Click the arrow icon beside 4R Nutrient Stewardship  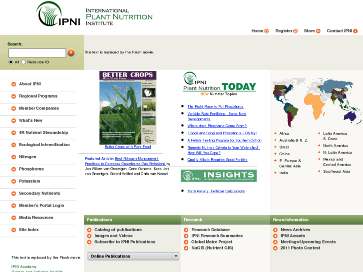[x=13, y=133]
